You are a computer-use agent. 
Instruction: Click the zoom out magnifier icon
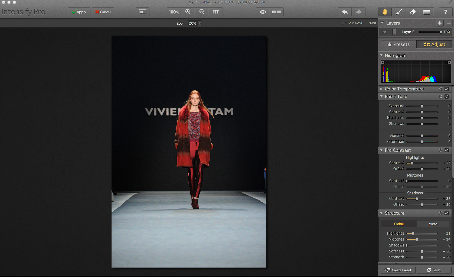point(202,12)
